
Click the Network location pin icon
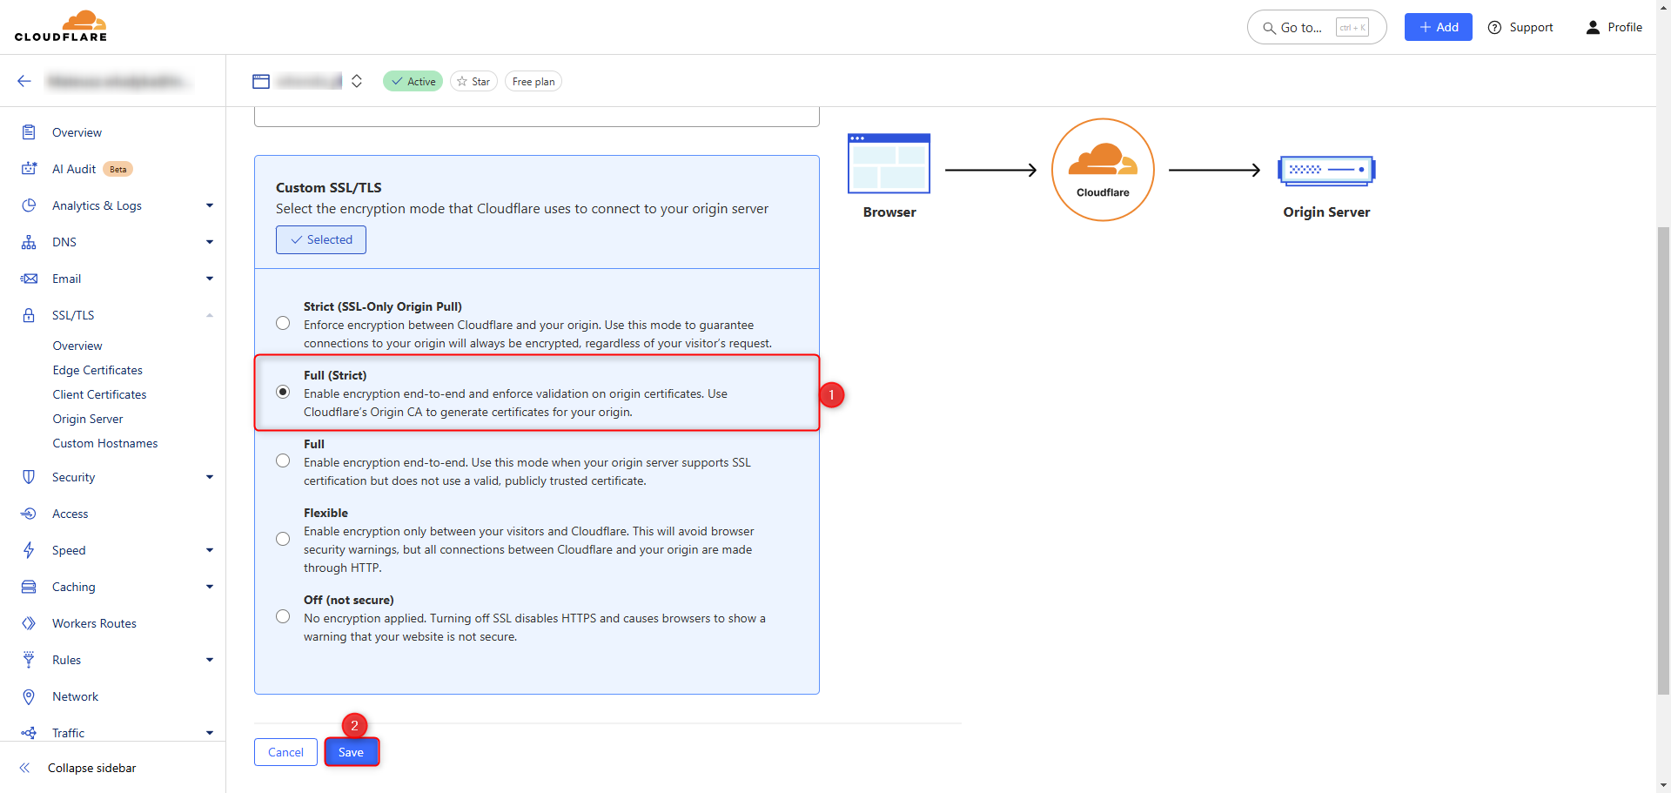point(29,696)
